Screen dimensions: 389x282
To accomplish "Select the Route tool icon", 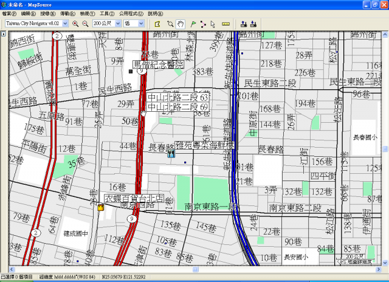I will [x=203, y=24].
